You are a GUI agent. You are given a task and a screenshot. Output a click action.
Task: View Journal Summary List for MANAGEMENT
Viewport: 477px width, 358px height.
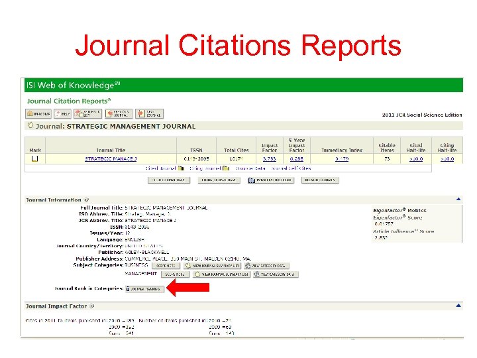222,274
